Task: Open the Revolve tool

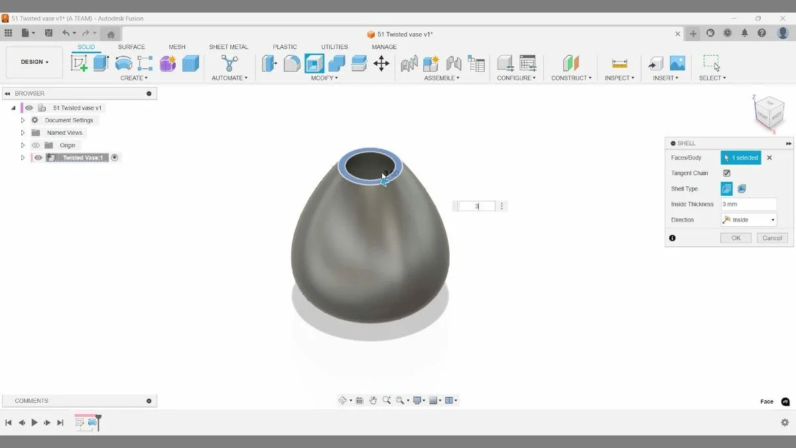Action: 123,63
